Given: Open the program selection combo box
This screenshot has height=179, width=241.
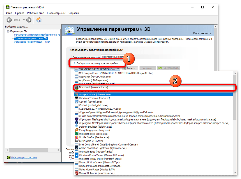Looking at the screenshot, I should 97,69.
